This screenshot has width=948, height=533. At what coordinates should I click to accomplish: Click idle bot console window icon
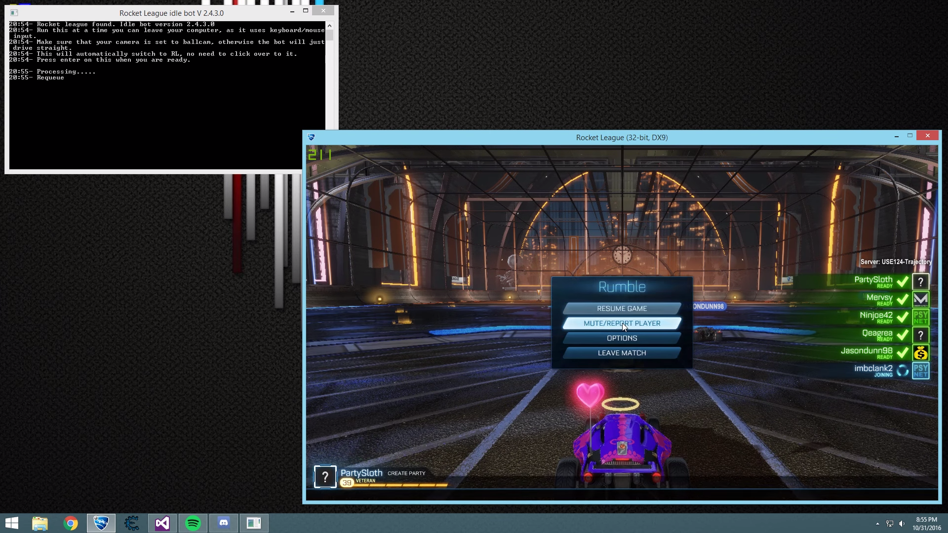14,13
